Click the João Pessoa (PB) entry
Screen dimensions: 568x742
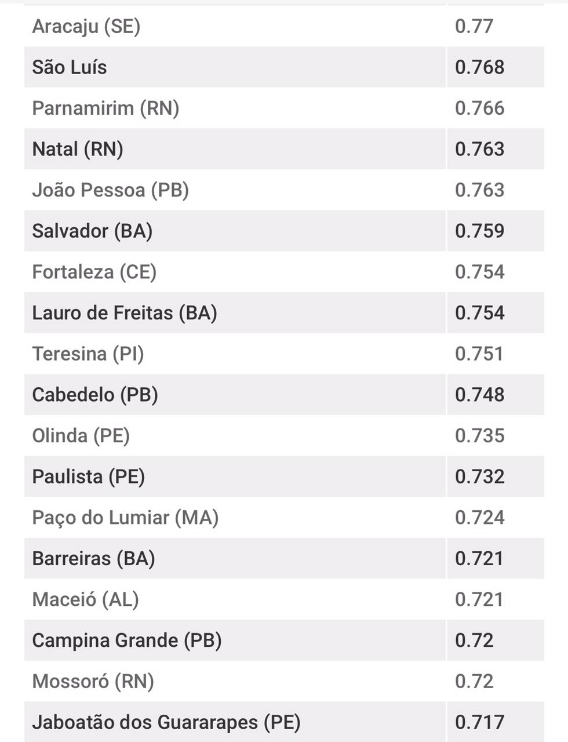110,190
